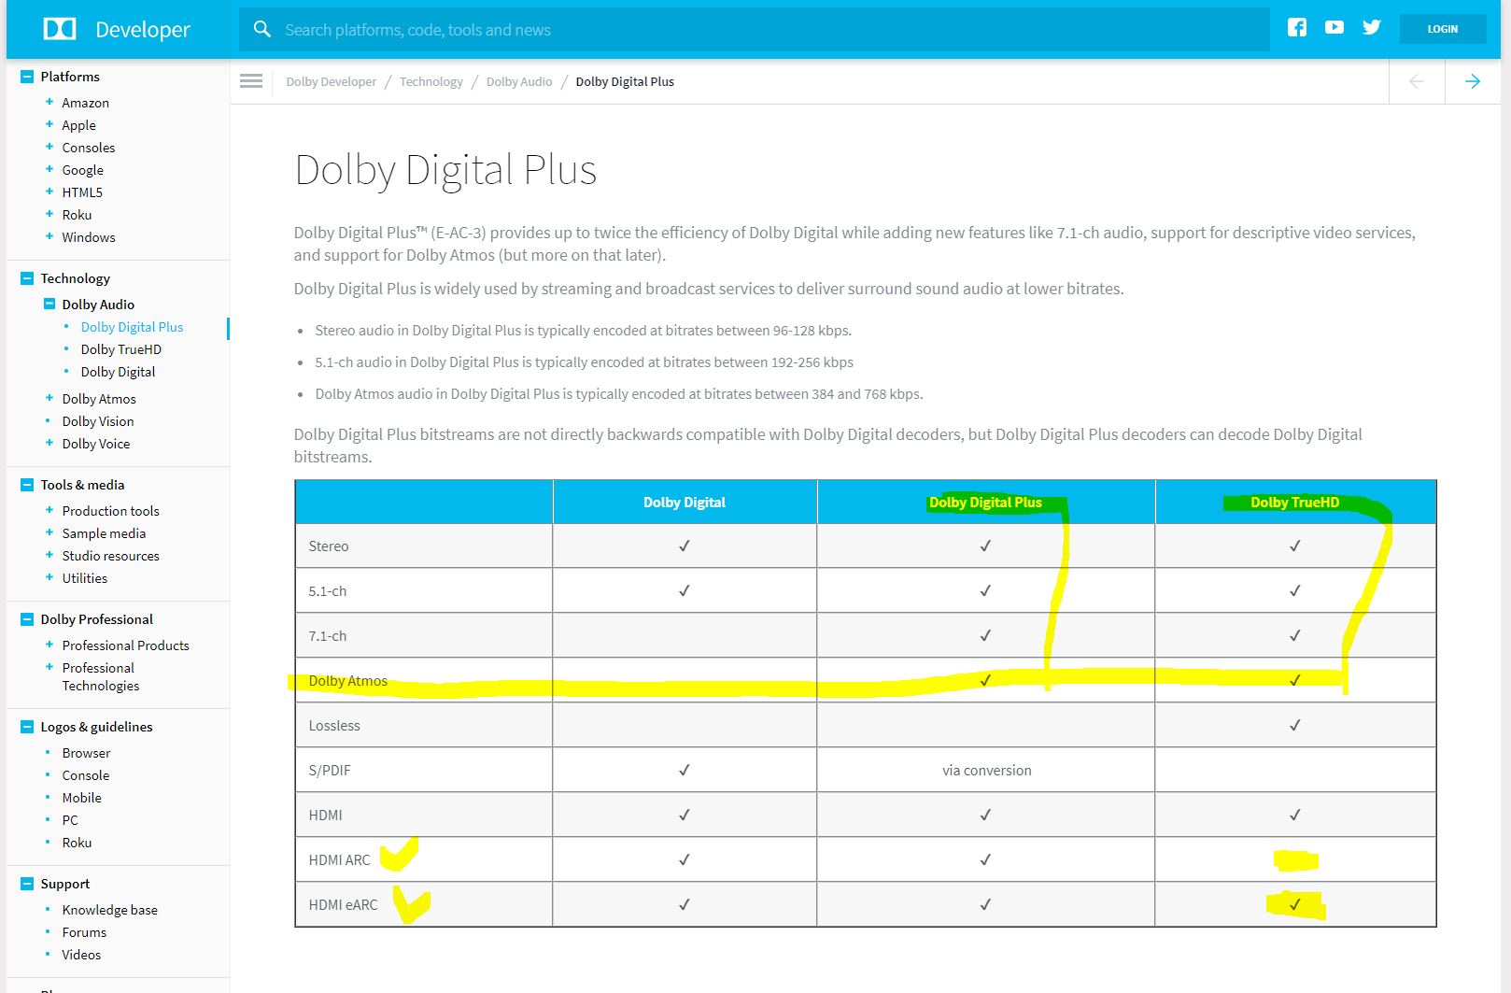Open Mobile logo guidelines link
Image resolution: width=1511 pixels, height=993 pixels.
(81, 798)
